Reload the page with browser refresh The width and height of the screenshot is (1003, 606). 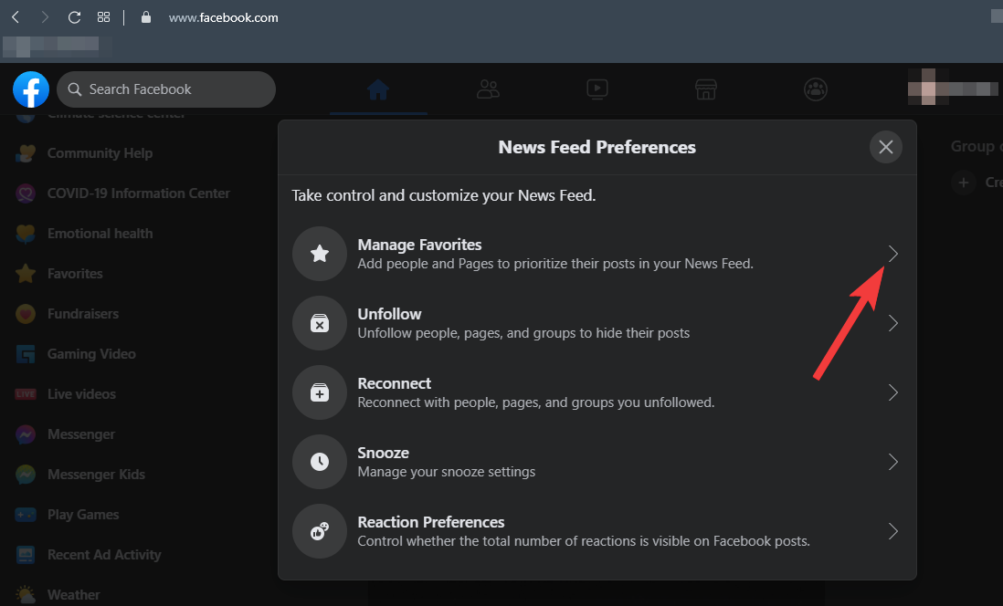click(x=75, y=17)
